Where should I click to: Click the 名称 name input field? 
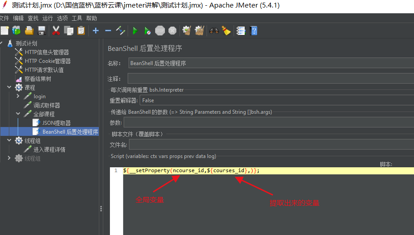[271, 63]
